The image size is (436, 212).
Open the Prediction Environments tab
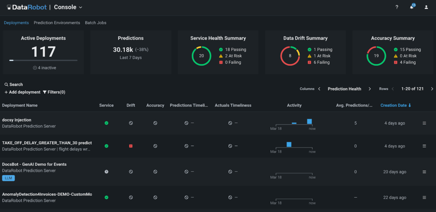[x=57, y=23]
